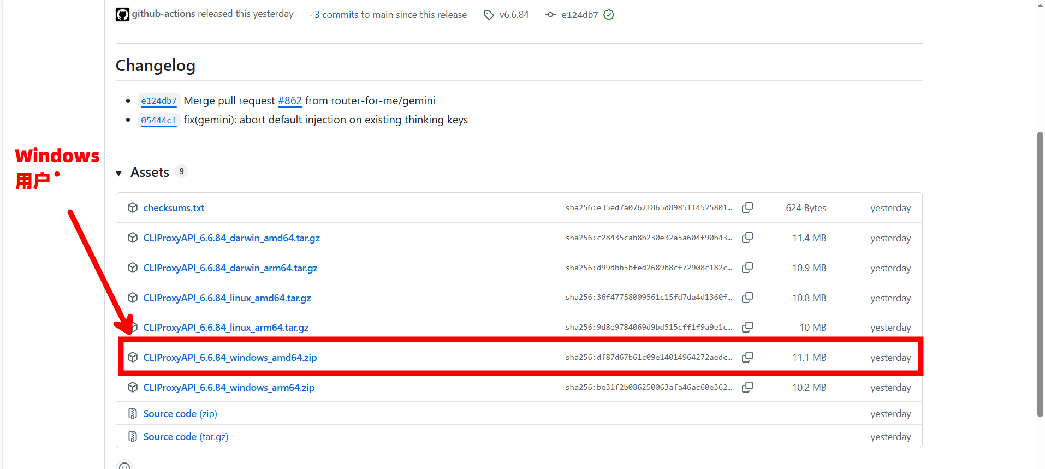The height and width of the screenshot is (469, 1045).
Task: Copy SHA256 hash for checksums.txt
Action: pyautogui.click(x=747, y=207)
